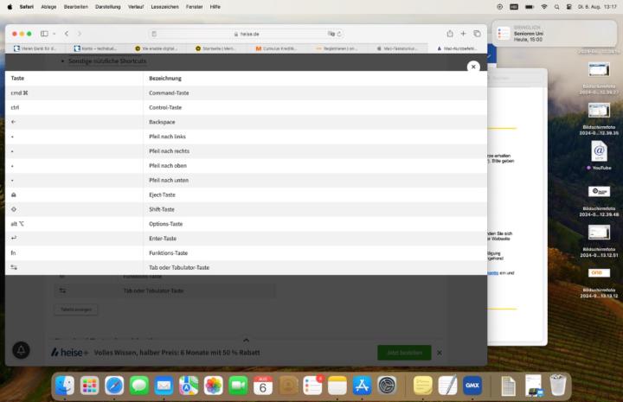Show Reader view icon in address bar
This screenshot has height=402, width=623.
tap(154, 34)
